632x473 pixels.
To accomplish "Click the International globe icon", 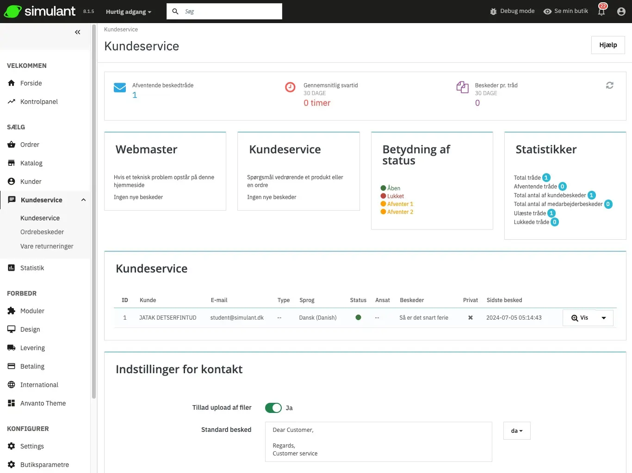I will (11, 385).
